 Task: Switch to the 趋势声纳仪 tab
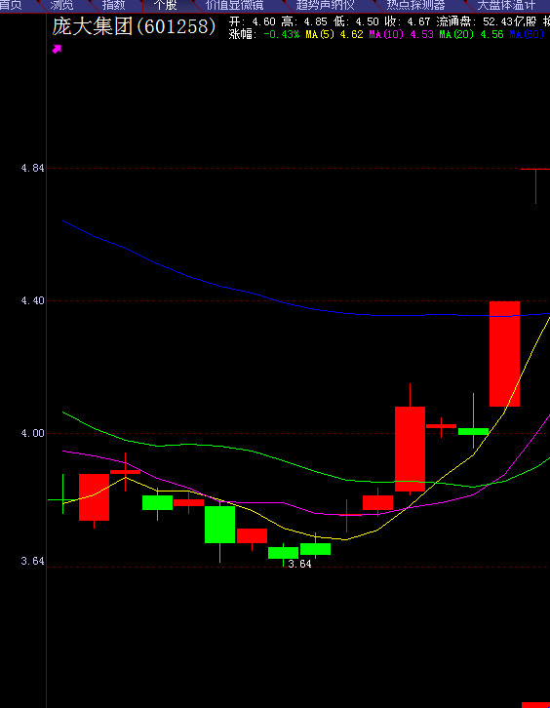point(325,6)
